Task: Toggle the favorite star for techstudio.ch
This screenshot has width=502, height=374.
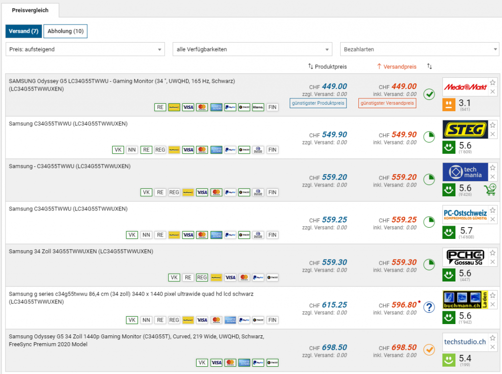Action: tap(493, 337)
